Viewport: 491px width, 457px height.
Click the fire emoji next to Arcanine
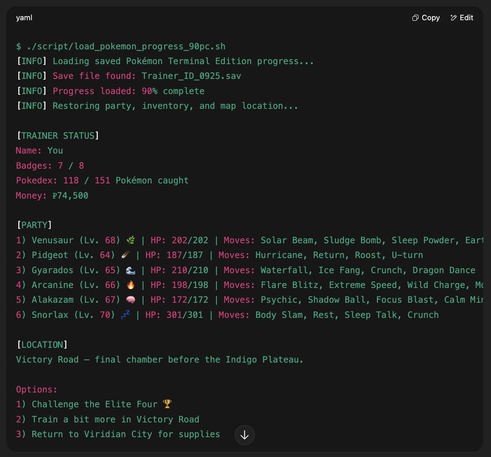(131, 285)
